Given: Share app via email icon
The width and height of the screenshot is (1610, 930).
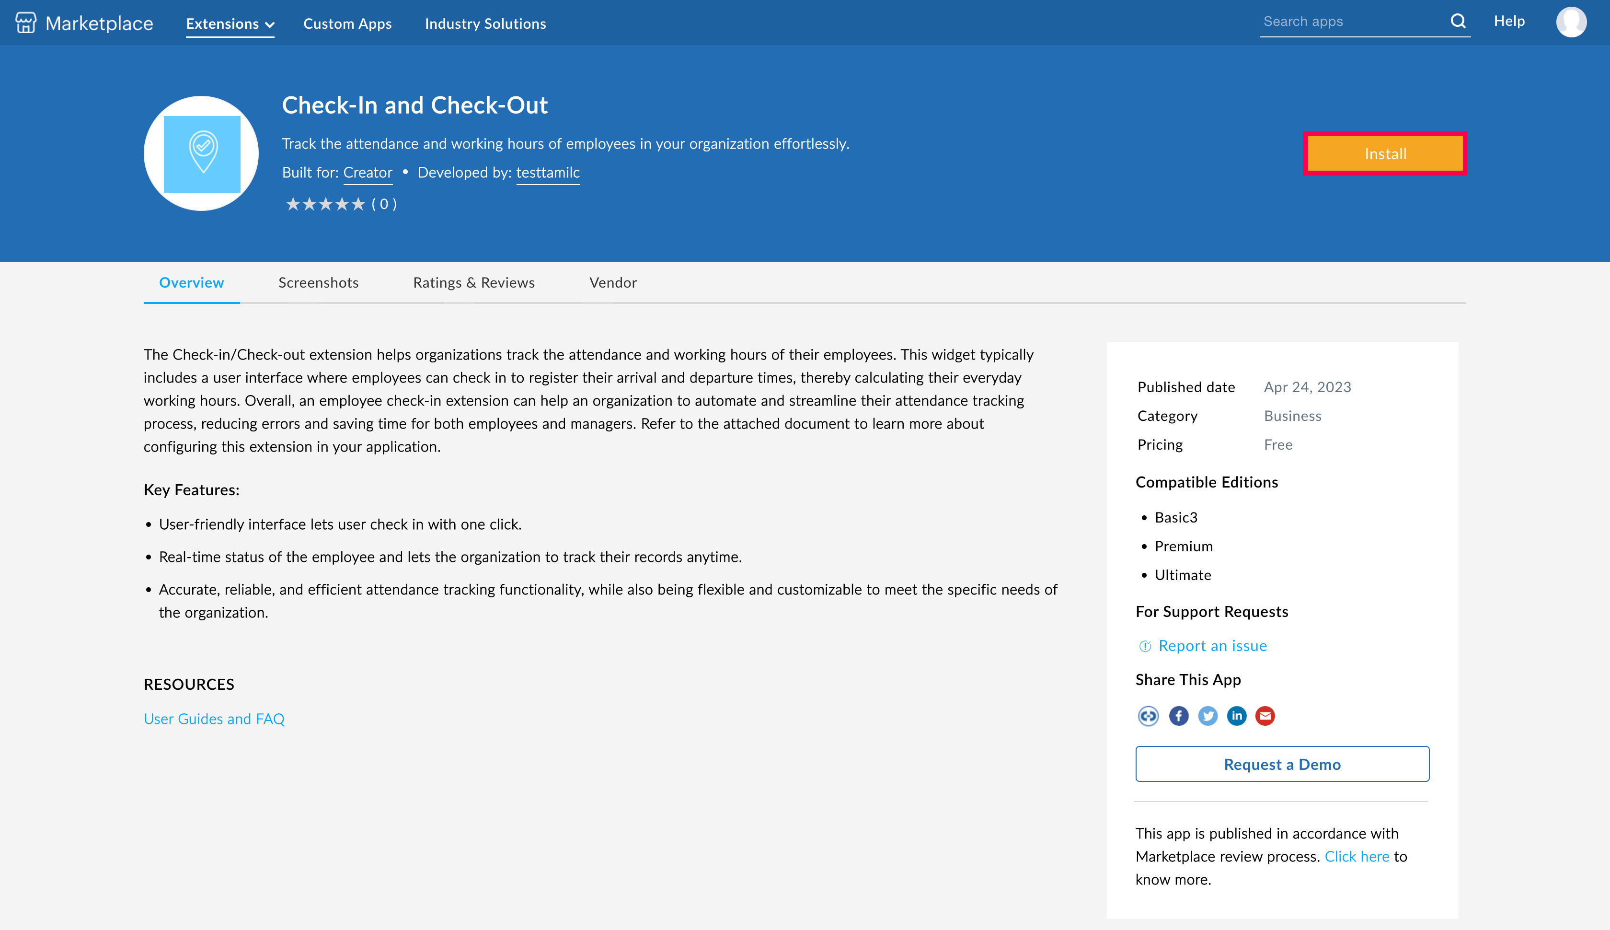Looking at the screenshot, I should [1265, 716].
